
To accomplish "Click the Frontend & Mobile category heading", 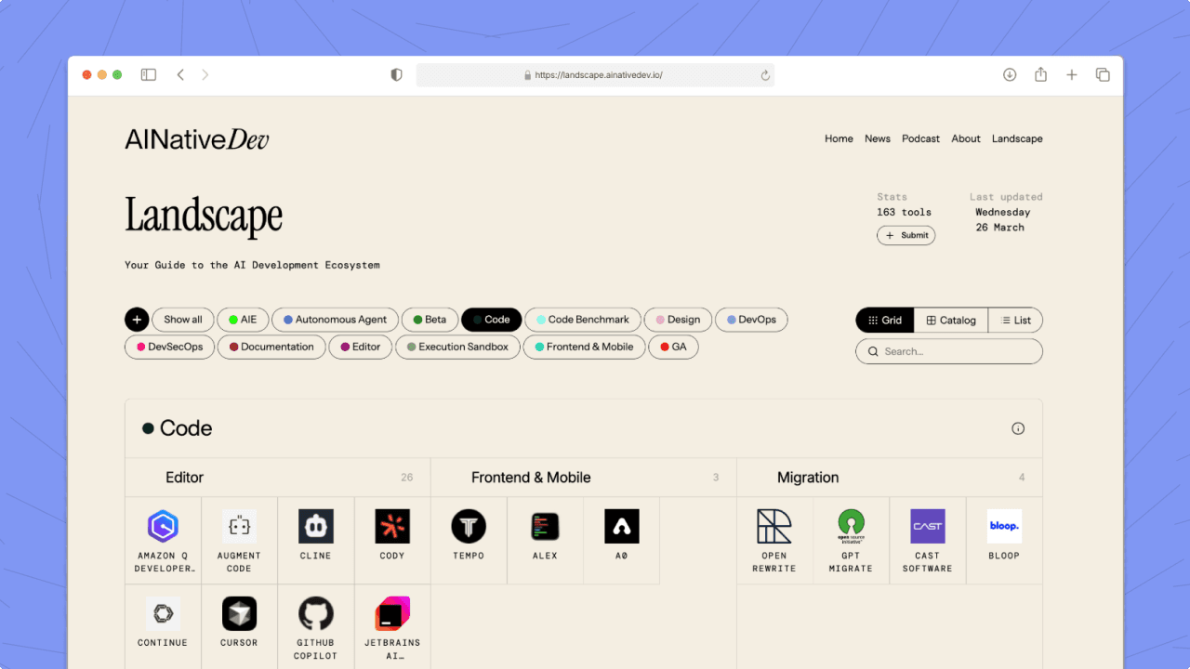I will pyautogui.click(x=531, y=478).
